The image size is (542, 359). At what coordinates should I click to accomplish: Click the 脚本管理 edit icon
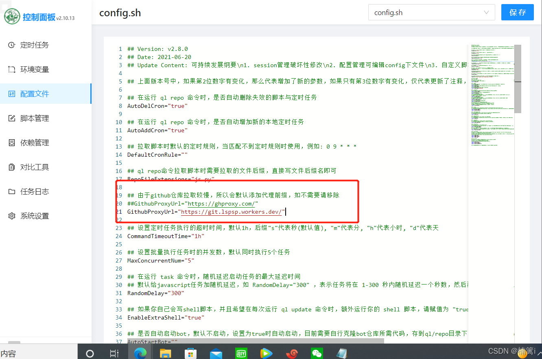[x=12, y=118]
